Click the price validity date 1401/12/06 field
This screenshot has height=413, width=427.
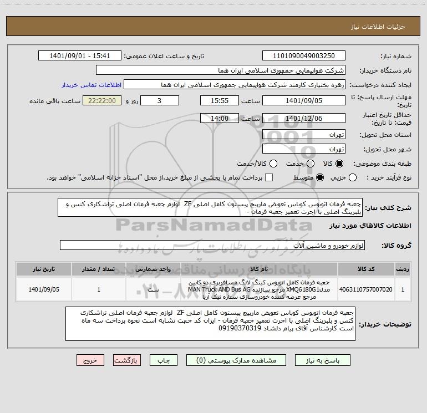pos(304,118)
